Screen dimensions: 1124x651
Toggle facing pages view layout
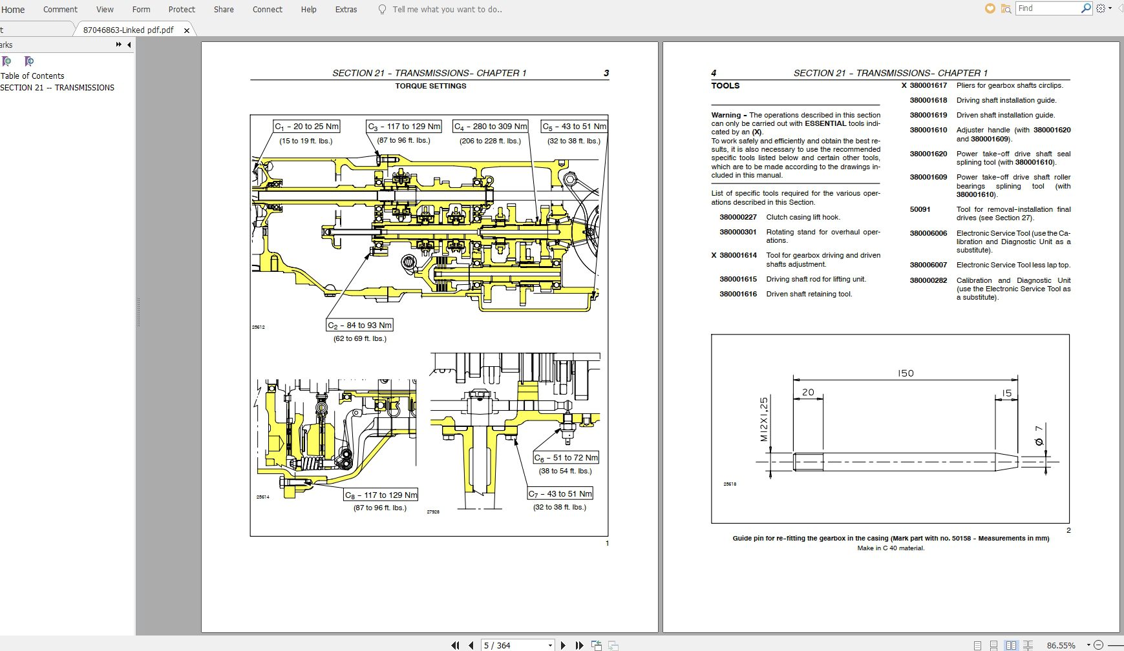pyautogui.click(x=1011, y=645)
